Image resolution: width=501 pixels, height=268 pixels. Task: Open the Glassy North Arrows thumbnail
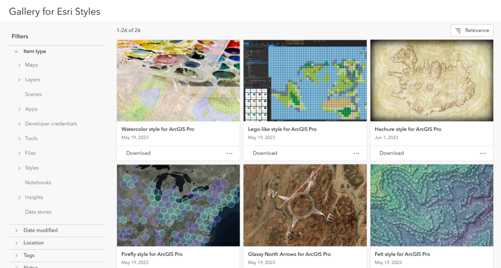click(304, 205)
